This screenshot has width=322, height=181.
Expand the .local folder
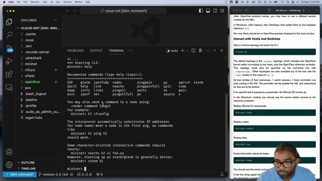click(39, 40)
